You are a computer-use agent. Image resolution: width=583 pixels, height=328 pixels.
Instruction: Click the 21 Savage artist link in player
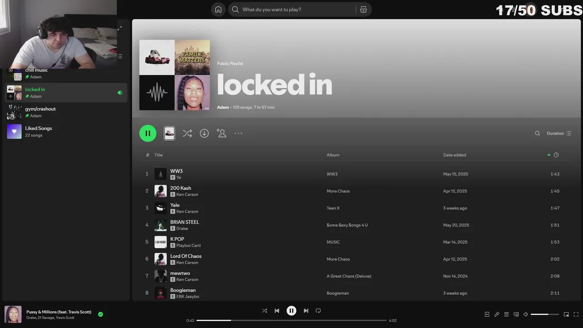46,318
